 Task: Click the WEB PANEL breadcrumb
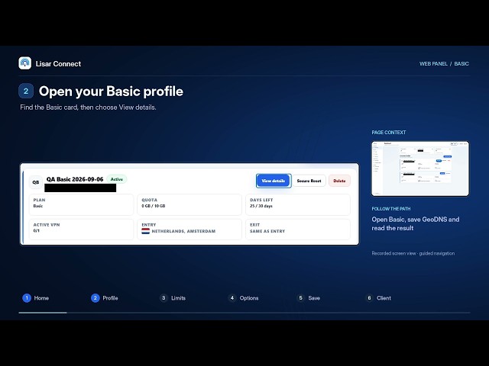[433, 63]
